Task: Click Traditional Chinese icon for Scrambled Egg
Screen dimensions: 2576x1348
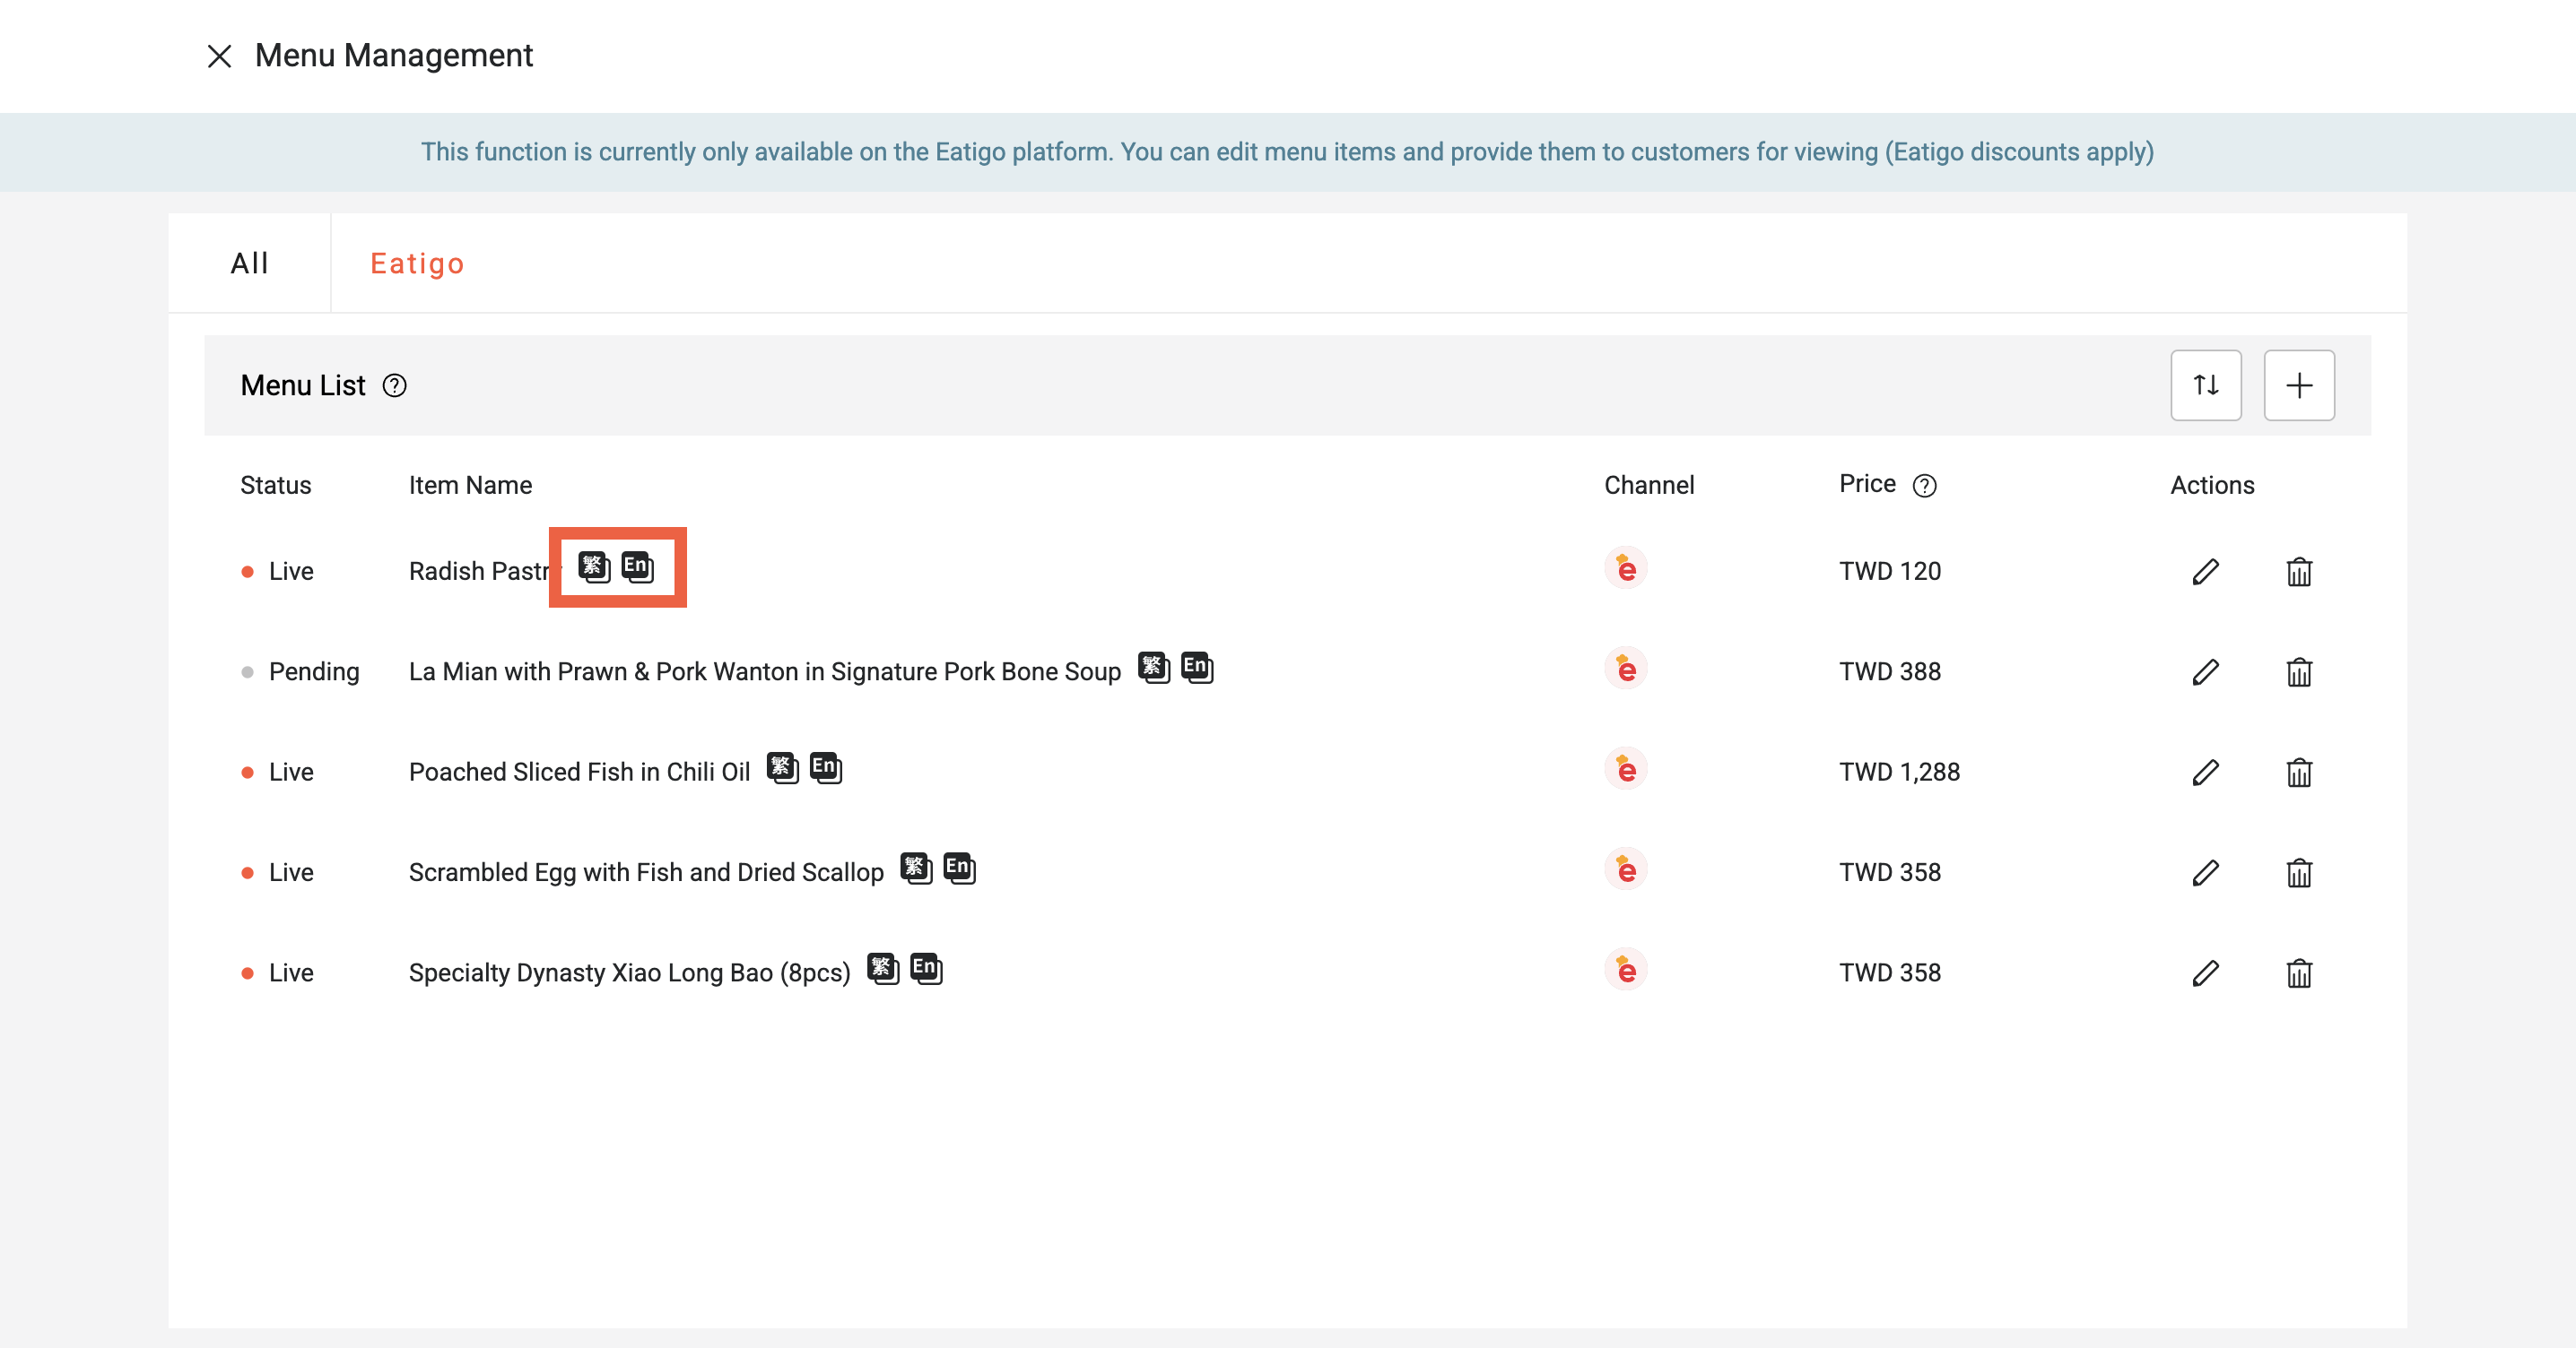Action: [916, 868]
